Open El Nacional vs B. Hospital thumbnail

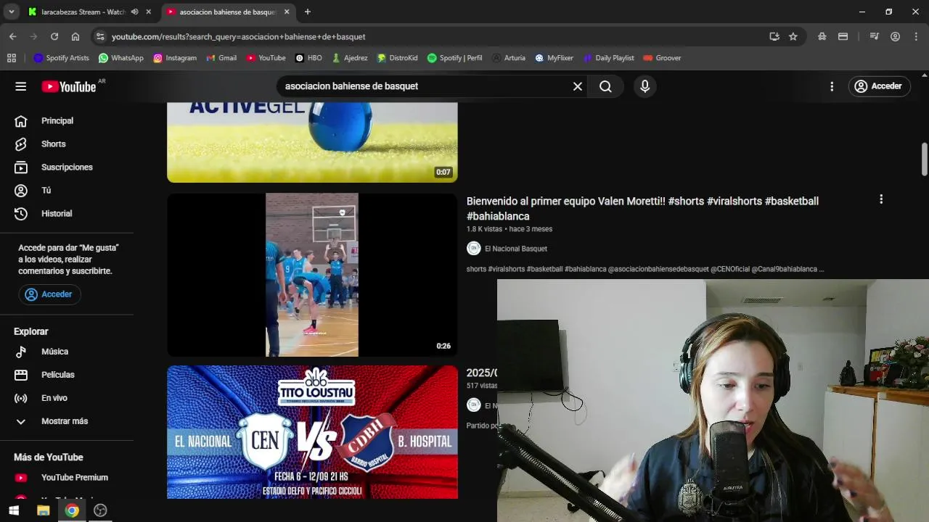pos(312,432)
